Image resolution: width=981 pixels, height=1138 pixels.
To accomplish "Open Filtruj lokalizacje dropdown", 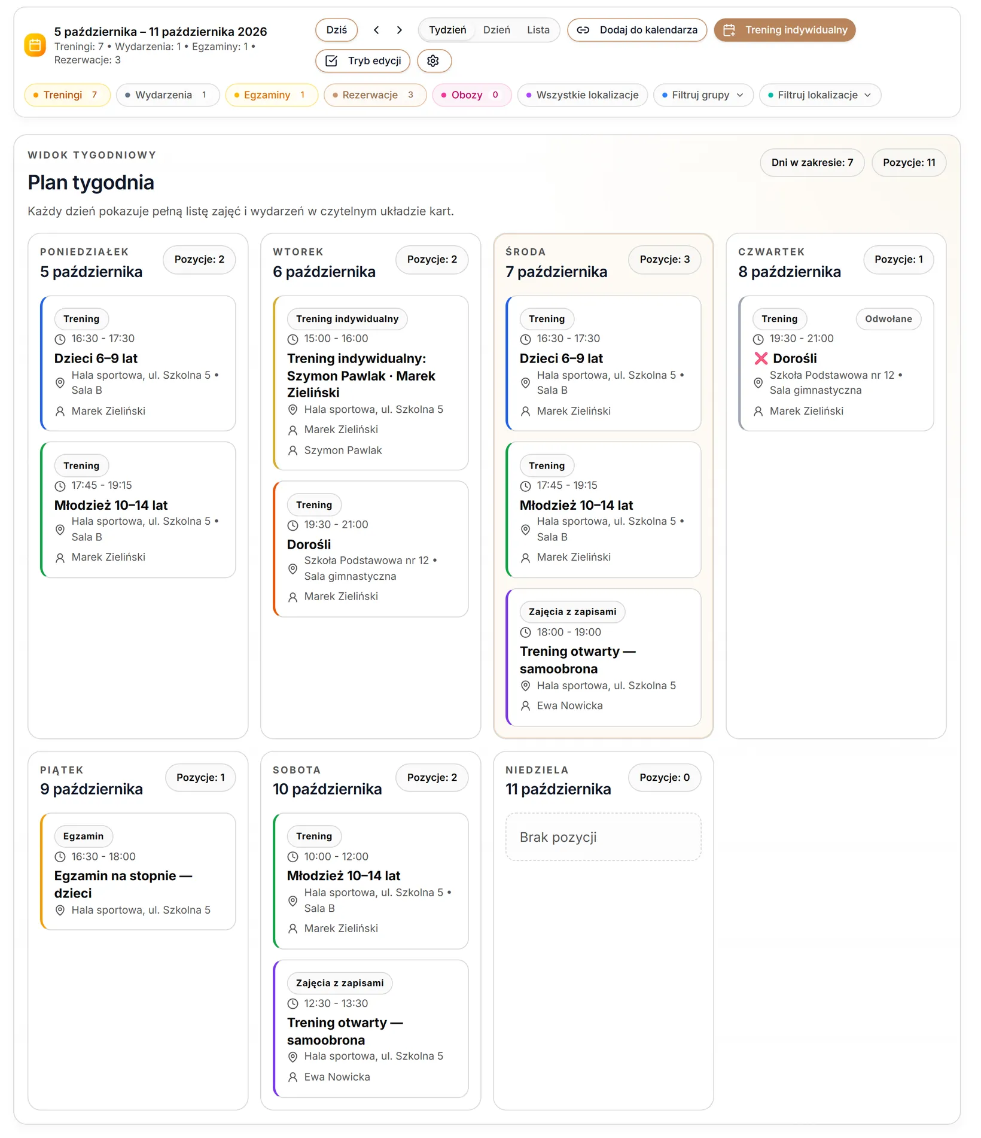I will point(819,95).
